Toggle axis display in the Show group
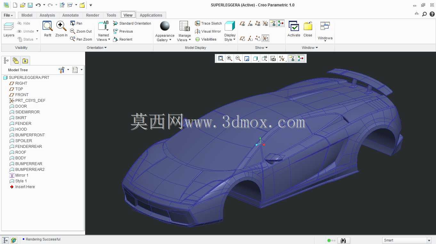The width and height of the screenshot is (436, 244). 250,23
